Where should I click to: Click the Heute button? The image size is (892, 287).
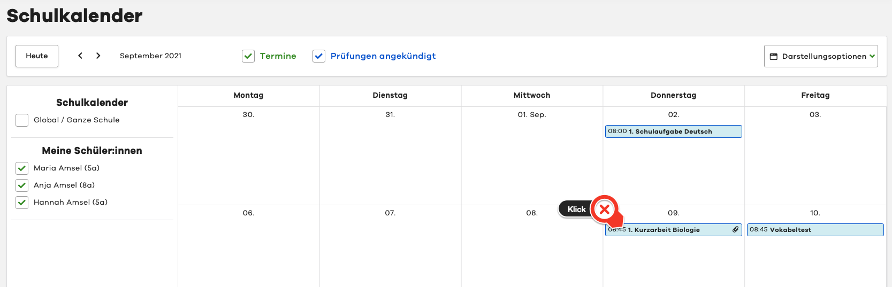tap(37, 56)
